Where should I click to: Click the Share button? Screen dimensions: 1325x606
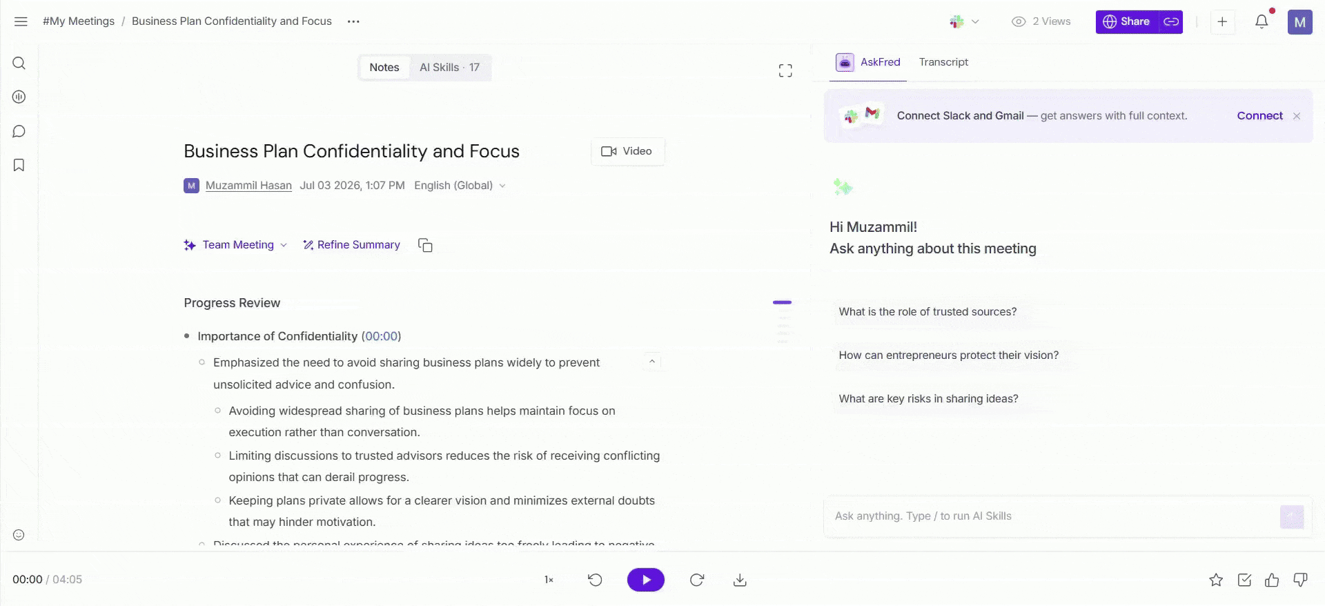pyautogui.click(x=1127, y=21)
